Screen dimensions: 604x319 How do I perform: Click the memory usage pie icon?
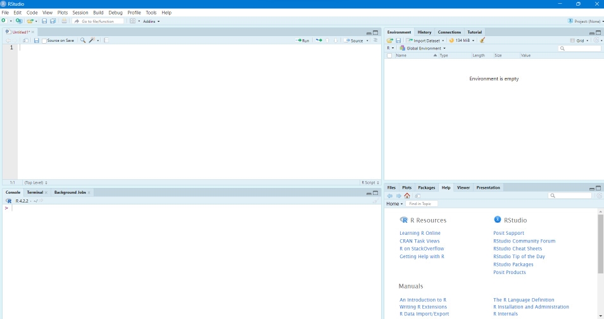pyautogui.click(x=451, y=41)
